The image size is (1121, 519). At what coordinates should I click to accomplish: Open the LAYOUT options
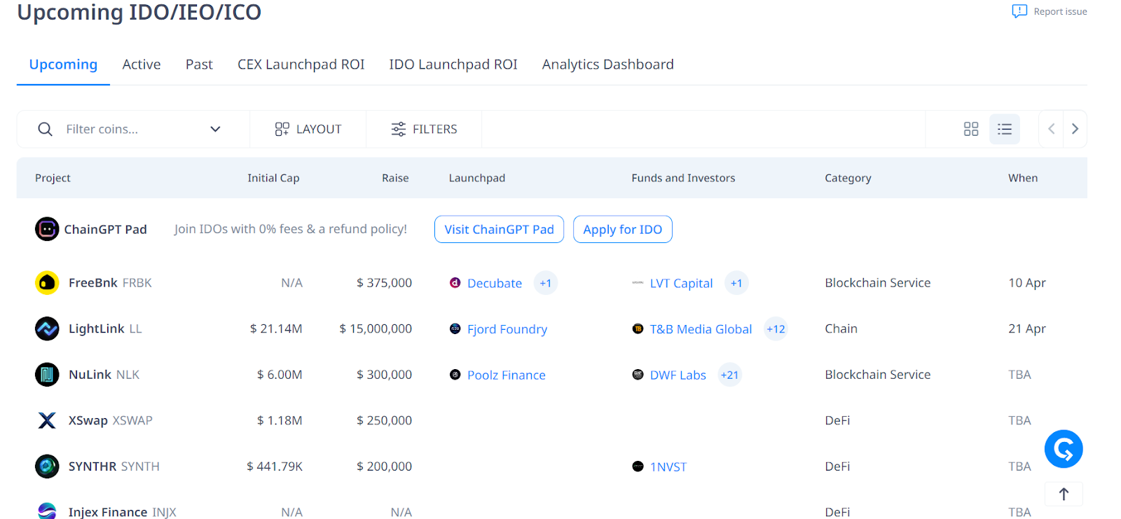click(x=308, y=129)
